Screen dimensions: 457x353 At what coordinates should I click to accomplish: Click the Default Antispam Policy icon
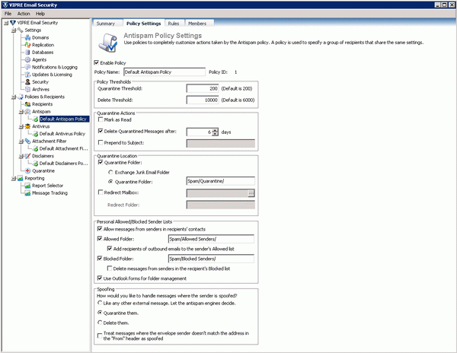[x=35, y=119]
